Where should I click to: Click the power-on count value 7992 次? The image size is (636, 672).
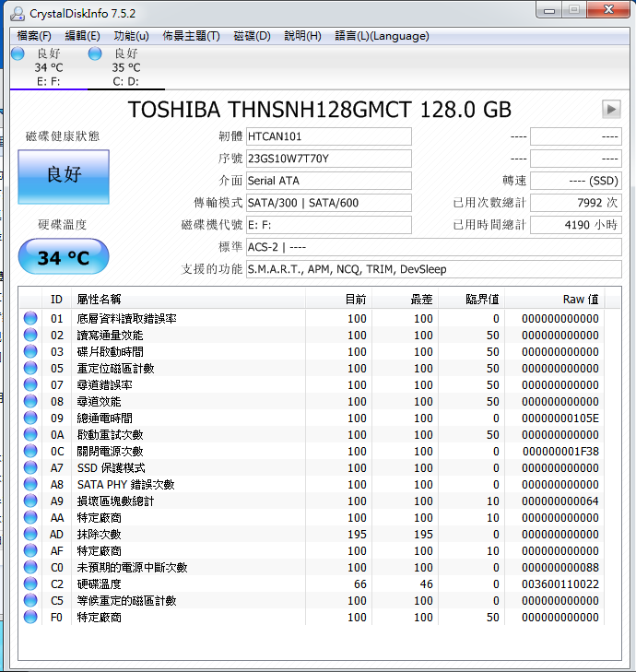[575, 203]
